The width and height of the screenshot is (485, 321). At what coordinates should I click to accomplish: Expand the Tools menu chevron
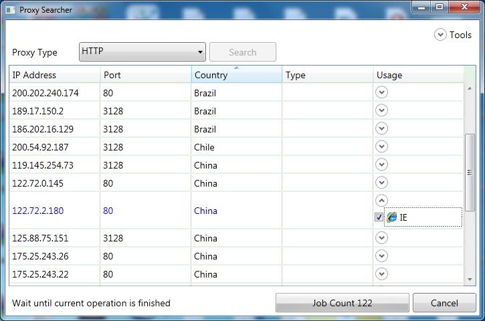pyautogui.click(x=440, y=35)
